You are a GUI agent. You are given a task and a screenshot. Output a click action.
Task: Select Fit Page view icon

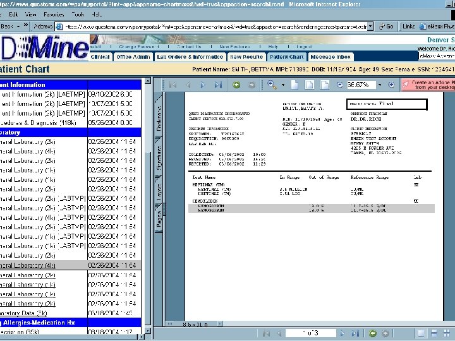click(x=310, y=85)
